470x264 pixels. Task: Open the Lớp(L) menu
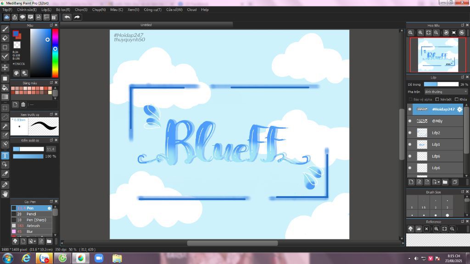point(46,10)
